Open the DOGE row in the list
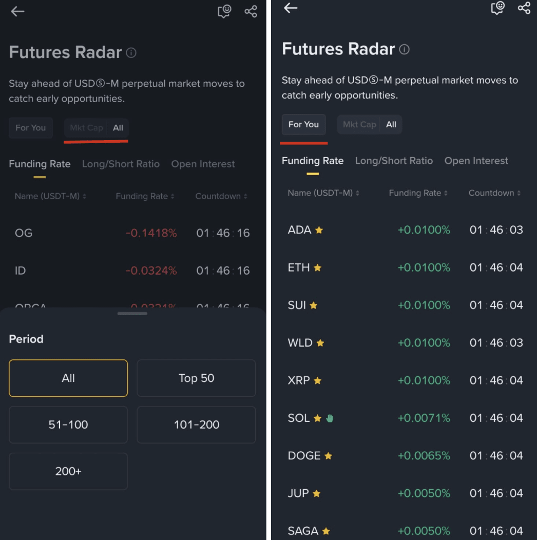The image size is (537, 540). tap(405, 456)
